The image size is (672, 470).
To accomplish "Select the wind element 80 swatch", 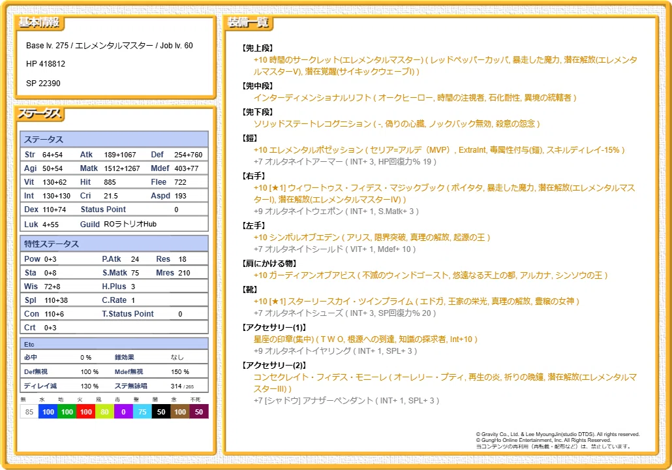I will pos(104,412).
